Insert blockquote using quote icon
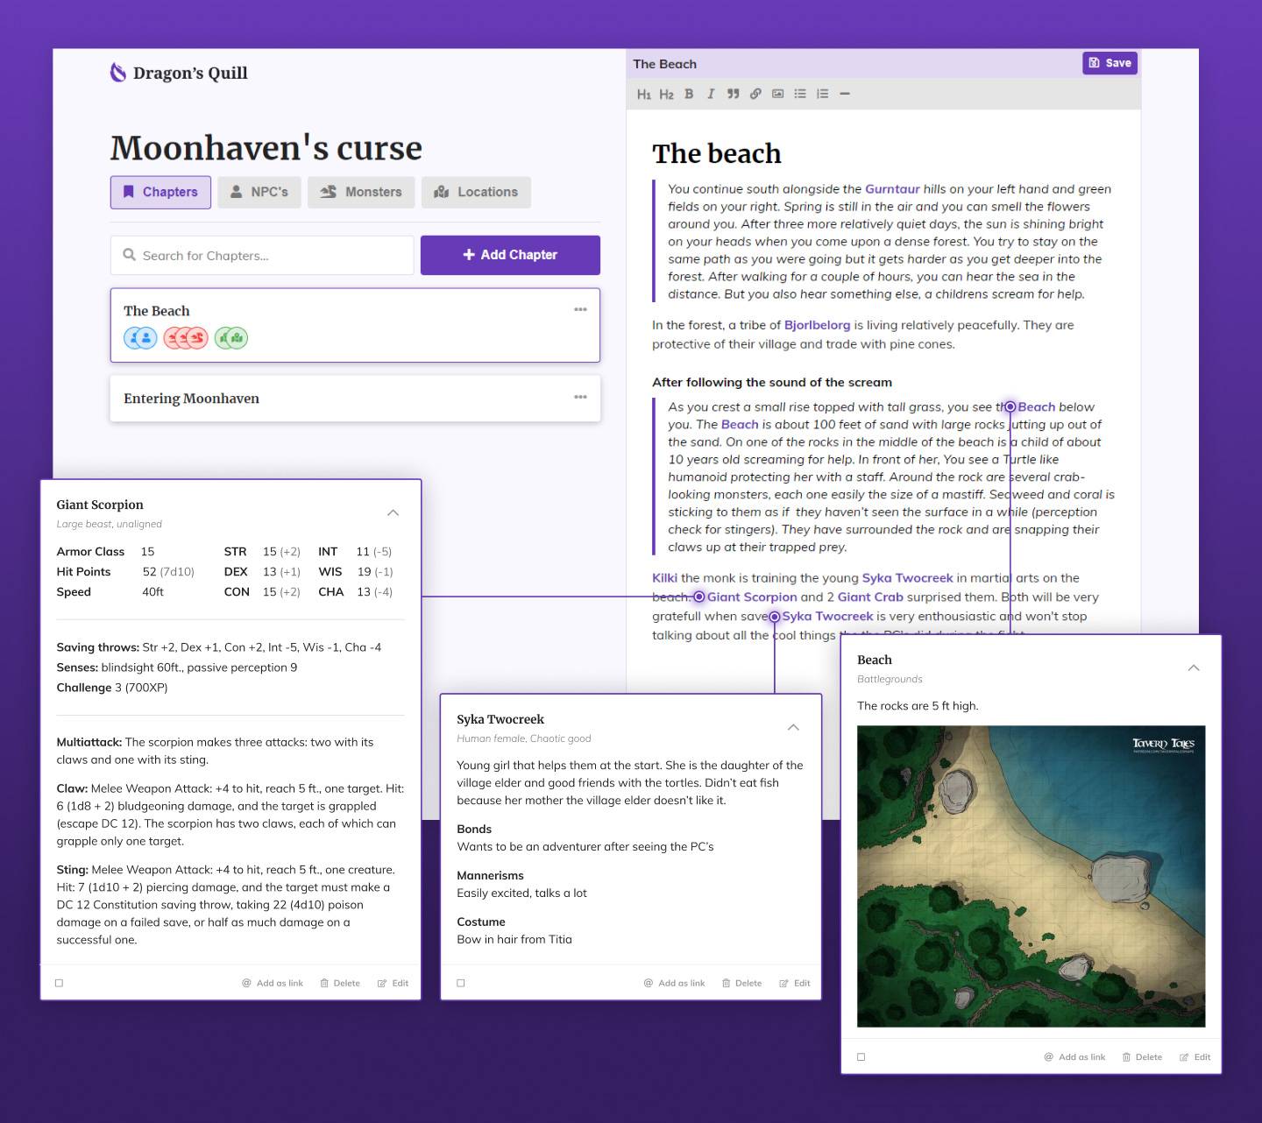This screenshot has width=1262, height=1123. [733, 94]
